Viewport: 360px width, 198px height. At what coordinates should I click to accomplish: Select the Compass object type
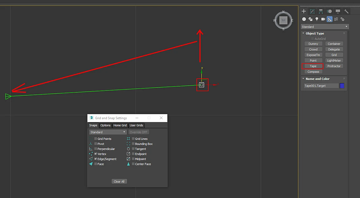(x=313, y=72)
